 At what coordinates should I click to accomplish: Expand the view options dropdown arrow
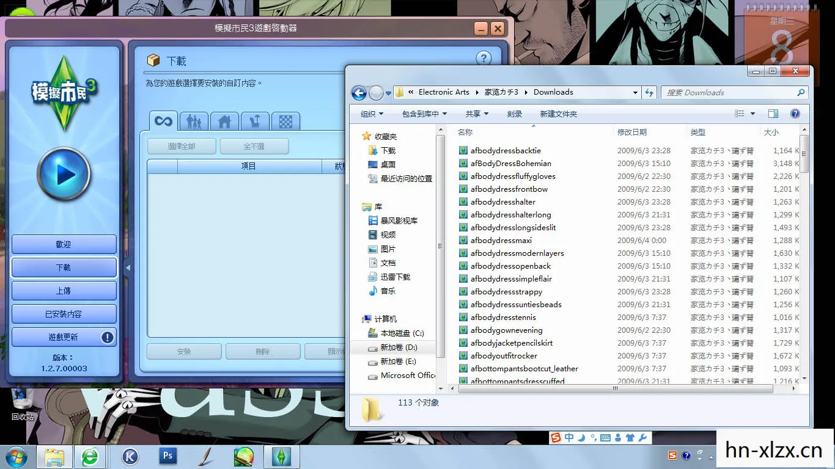pyautogui.click(x=752, y=114)
